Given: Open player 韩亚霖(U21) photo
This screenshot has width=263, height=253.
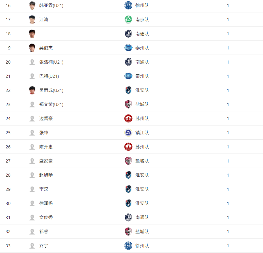Looking at the screenshot, I should pos(32,6).
